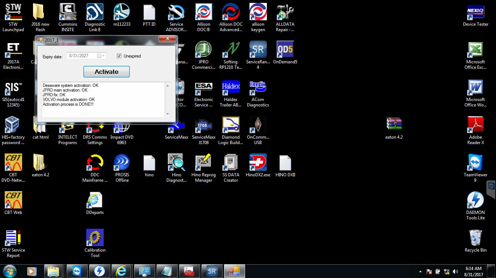The width and height of the screenshot is (496, 278).
Task: Open STW Service Report shortcut
Action: point(13,243)
